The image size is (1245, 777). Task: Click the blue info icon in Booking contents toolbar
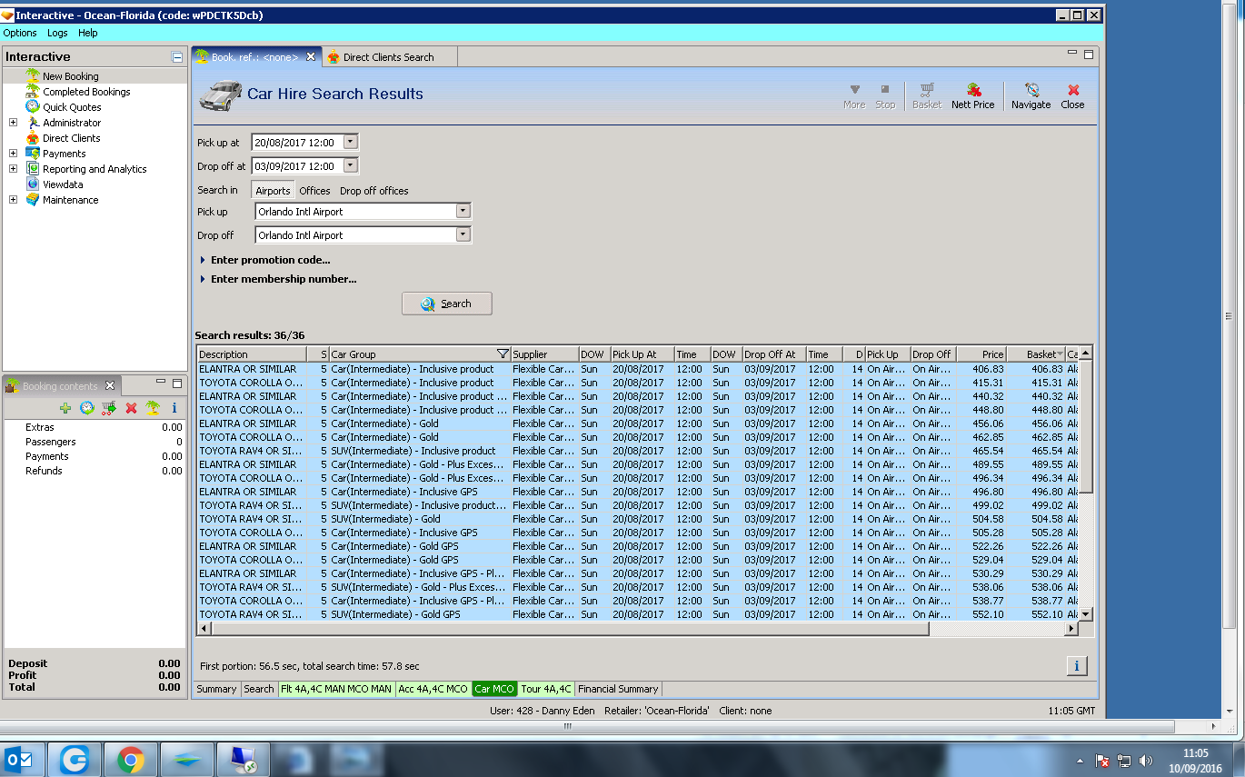coord(174,409)
